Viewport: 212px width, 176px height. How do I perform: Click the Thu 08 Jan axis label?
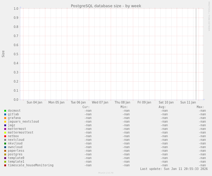point(122,103)
